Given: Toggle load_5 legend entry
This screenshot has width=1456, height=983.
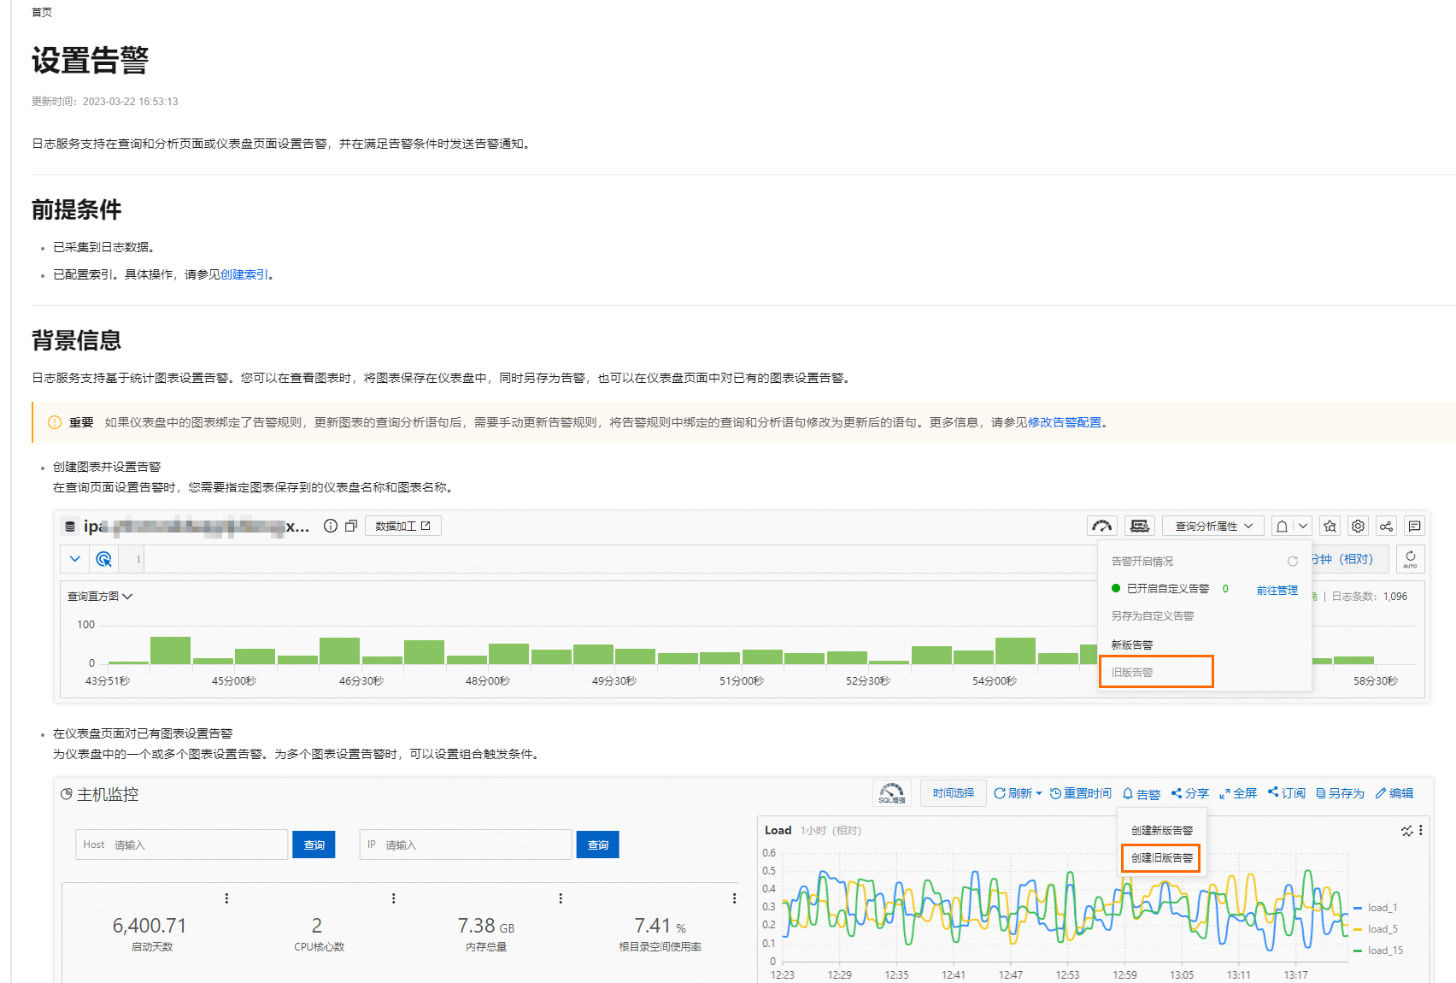Looking at the screenshot, I should 1376,929.
